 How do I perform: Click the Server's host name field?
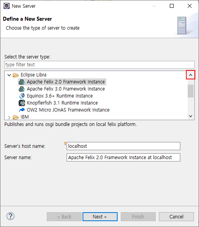click(123, 146)
